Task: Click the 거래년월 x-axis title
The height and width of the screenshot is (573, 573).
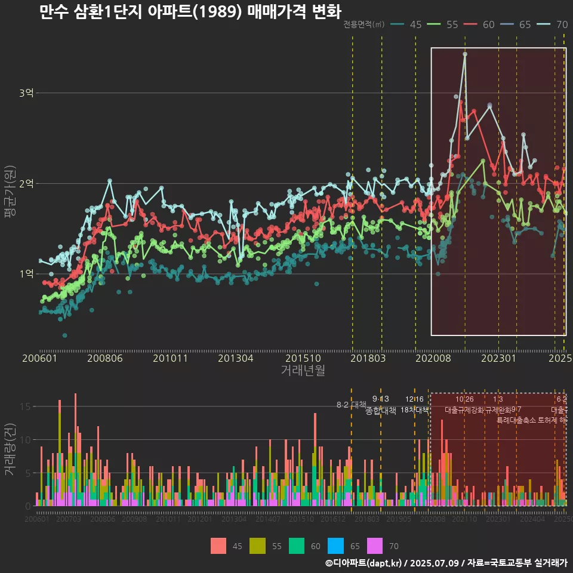Action: (x=303, y=370)
